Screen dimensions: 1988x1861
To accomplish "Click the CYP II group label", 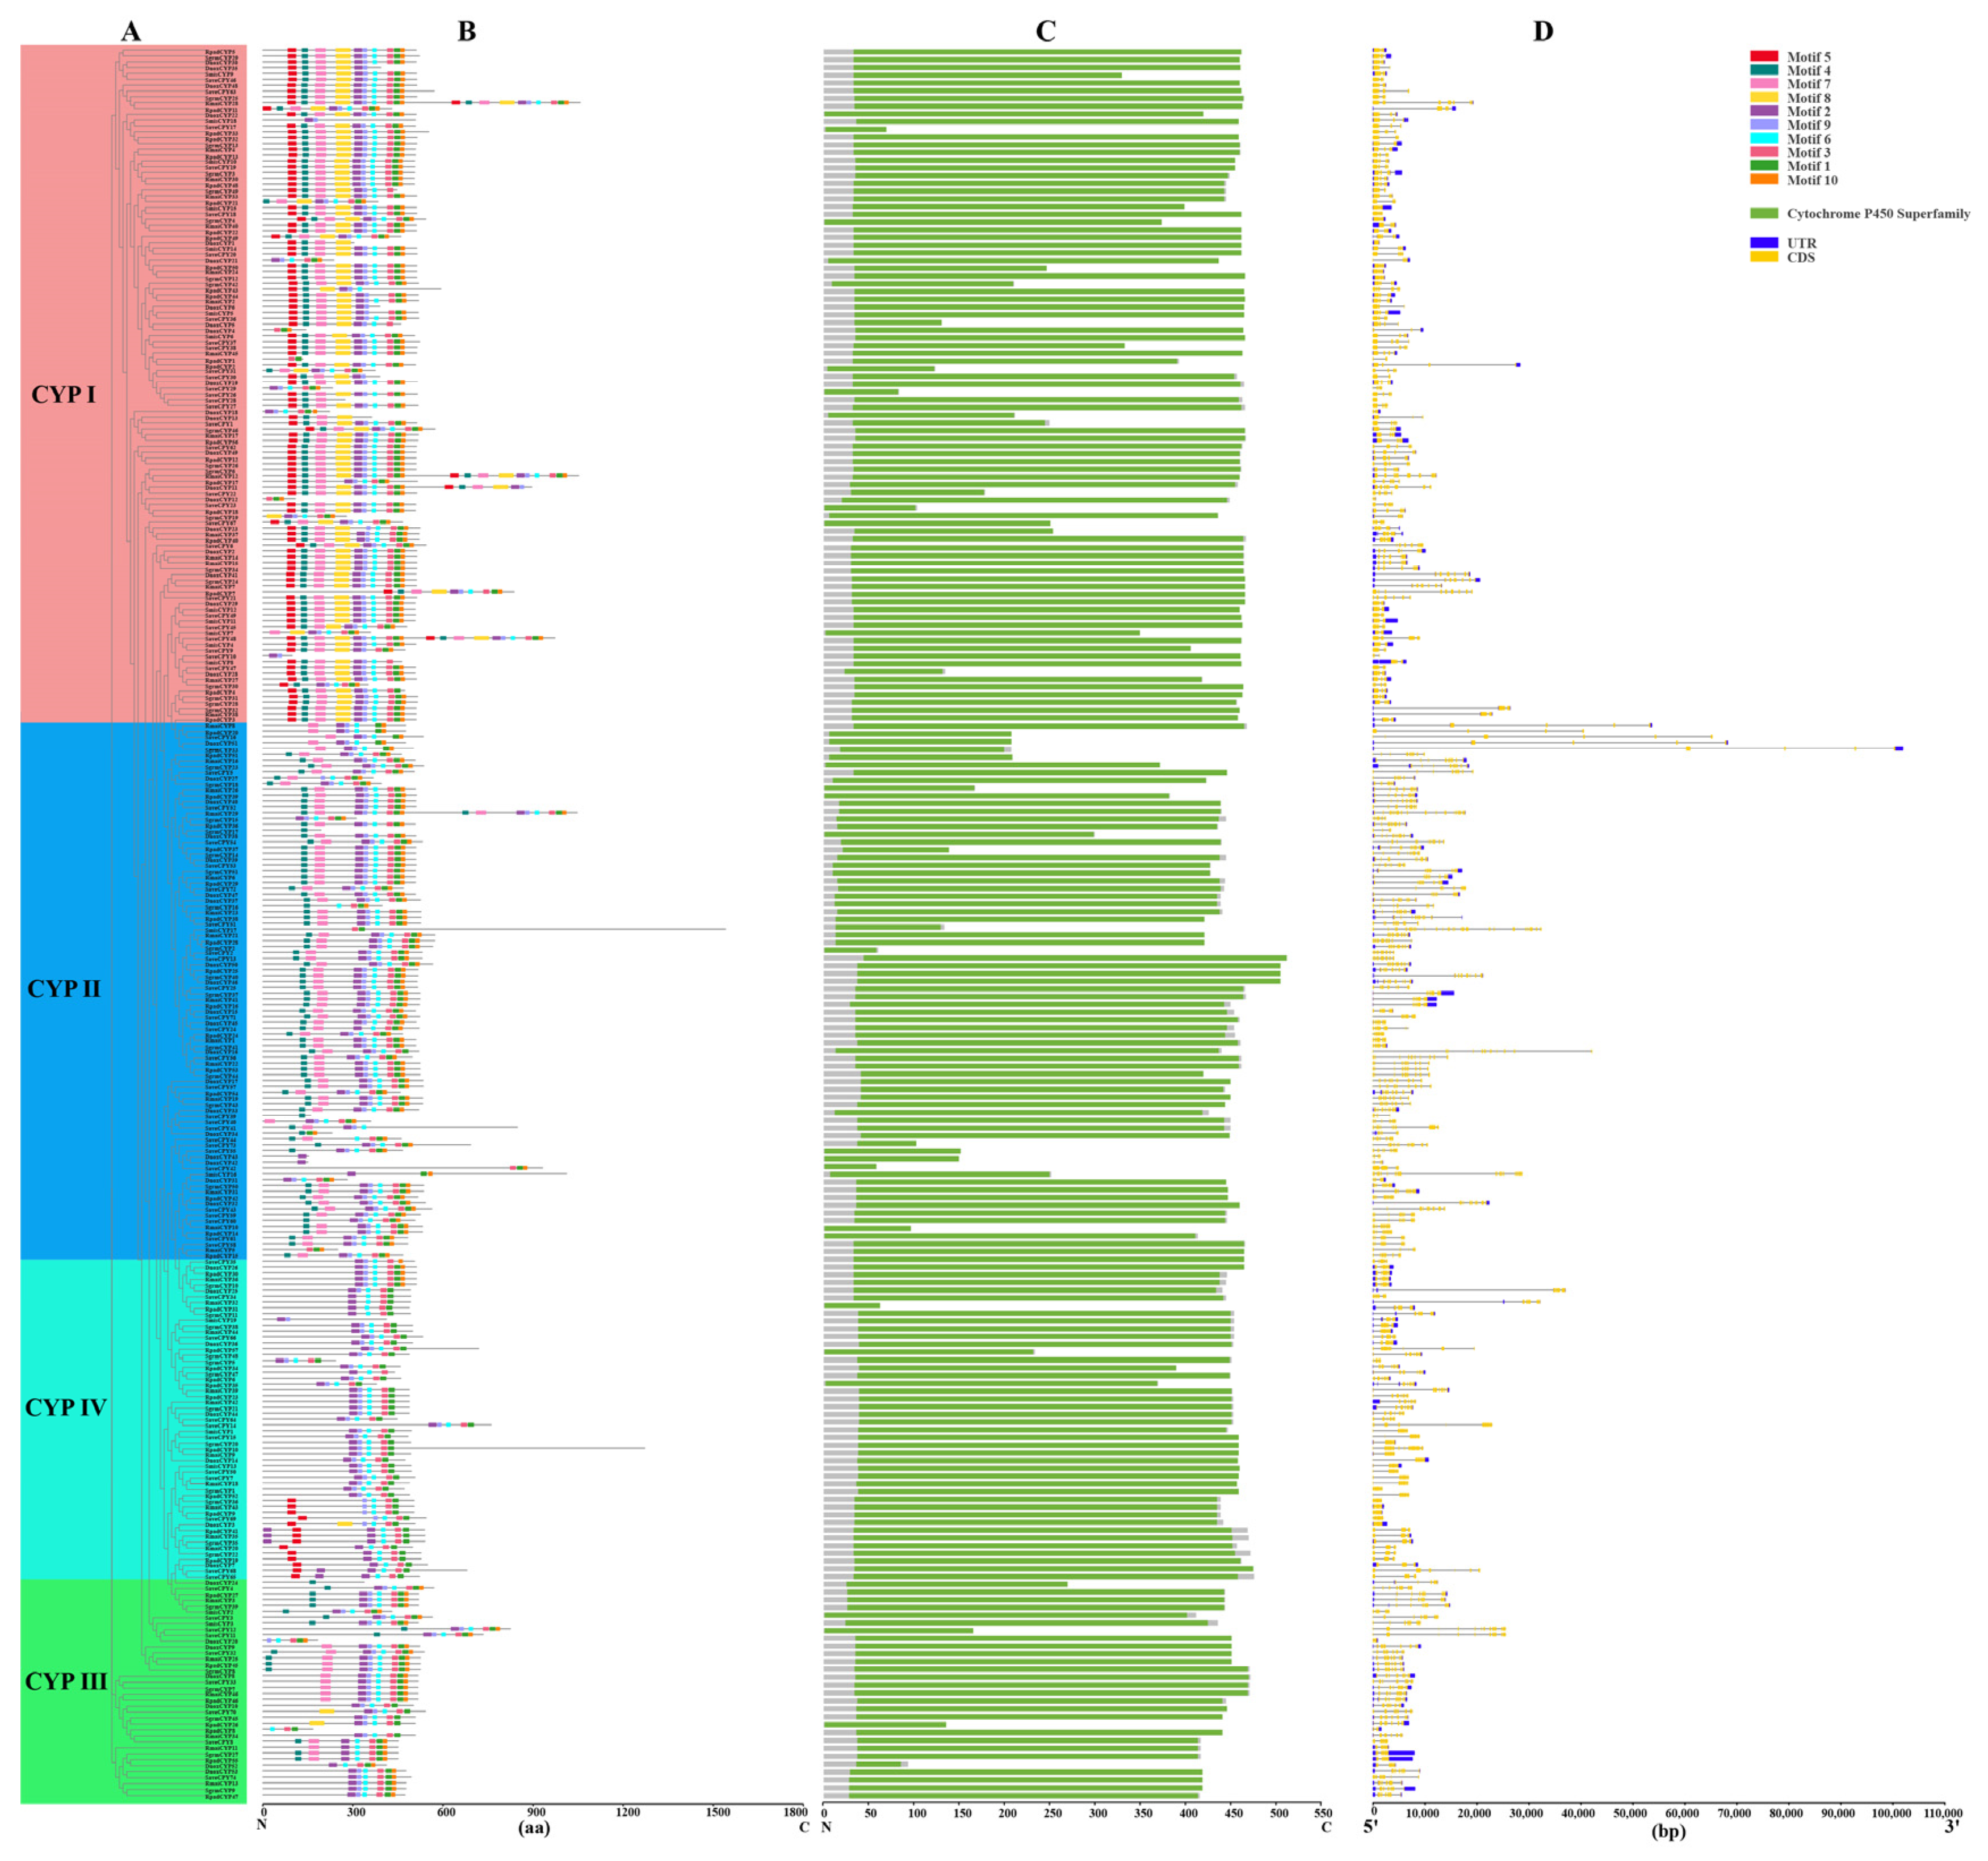I will (64, 989).
